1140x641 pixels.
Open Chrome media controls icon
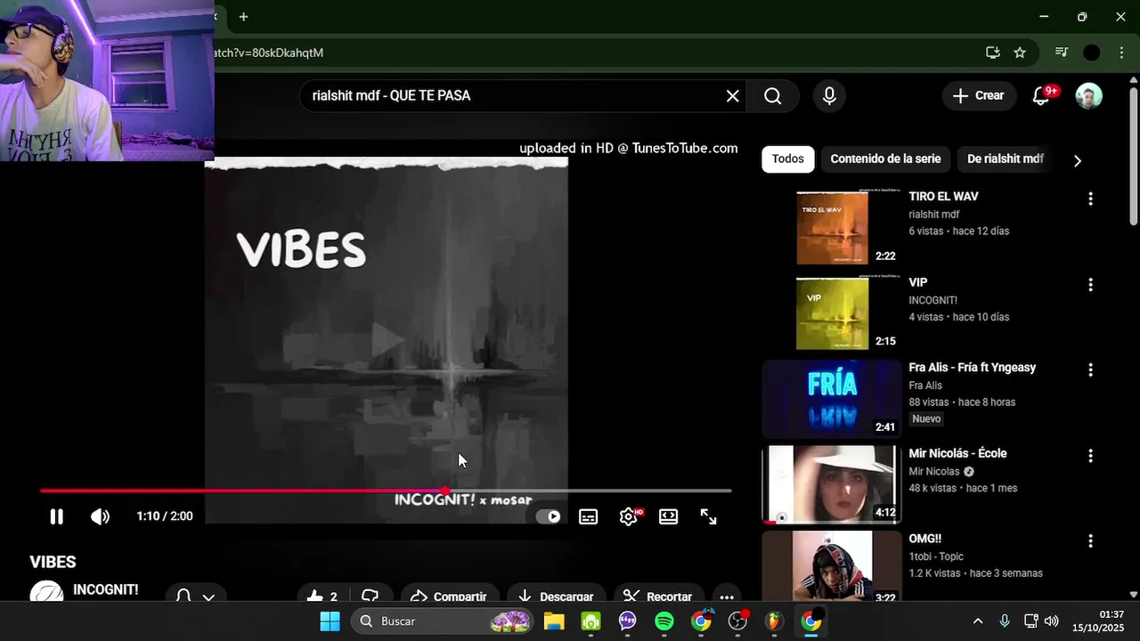pyautogui.click(x=1062, y=53)
